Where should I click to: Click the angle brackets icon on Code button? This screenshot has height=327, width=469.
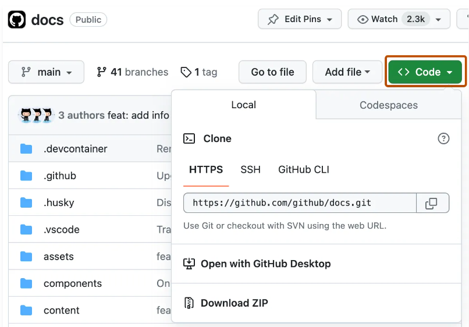point(403,72)
